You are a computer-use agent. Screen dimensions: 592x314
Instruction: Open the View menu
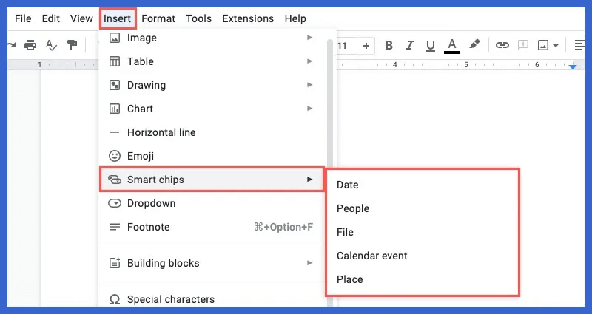pyautogui.click(x=81, y=18)
